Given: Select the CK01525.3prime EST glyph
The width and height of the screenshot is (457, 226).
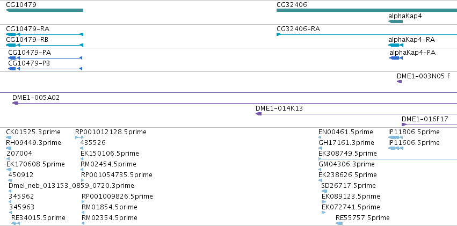Looking at the screenshot, I should point(9,137).
